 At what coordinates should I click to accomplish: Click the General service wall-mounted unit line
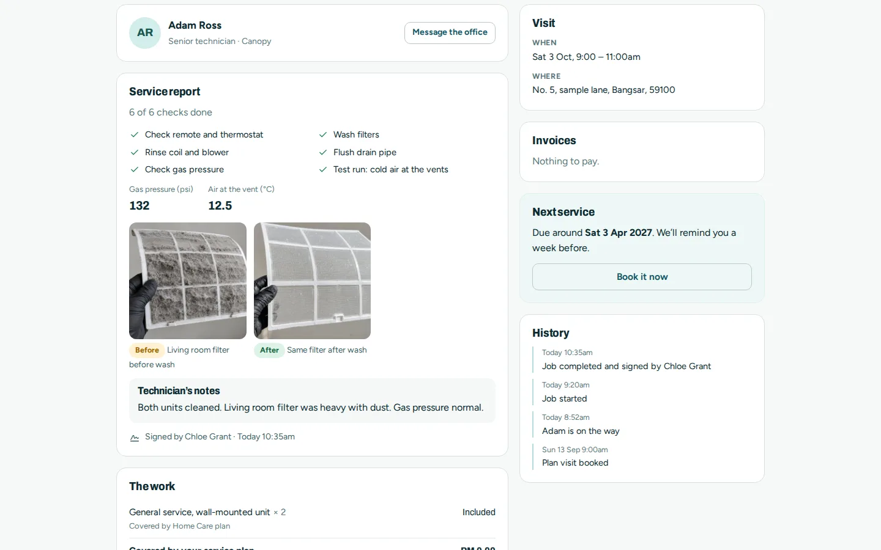[312, 518]
